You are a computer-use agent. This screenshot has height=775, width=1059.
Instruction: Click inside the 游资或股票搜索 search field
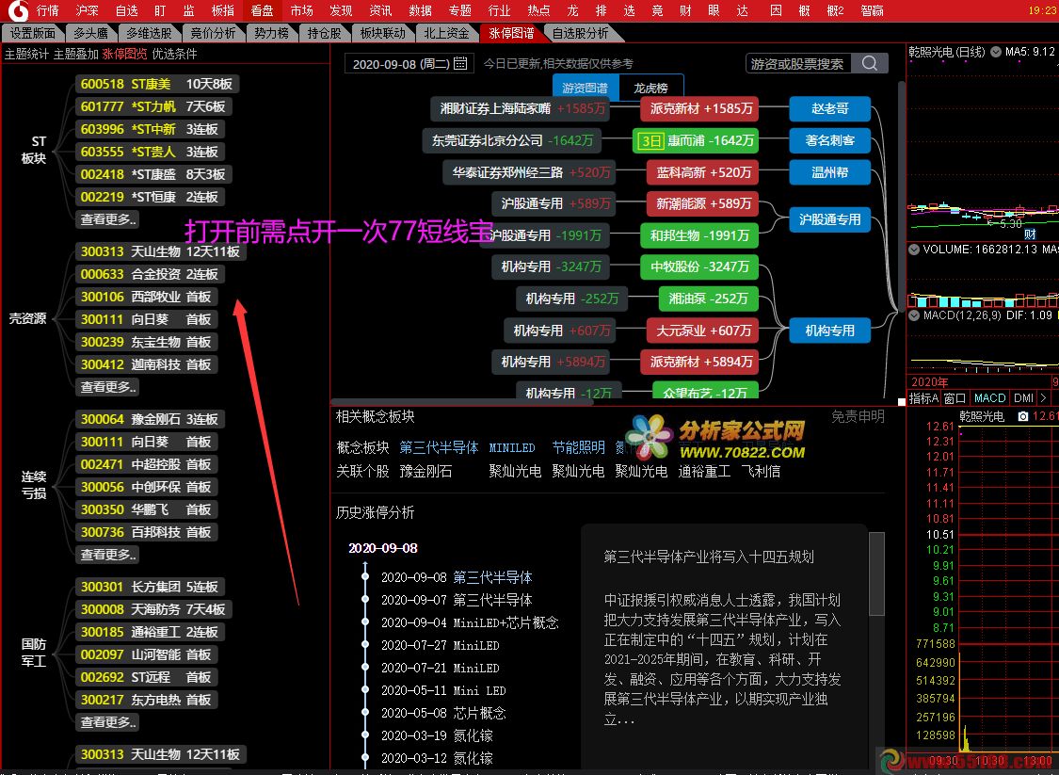point(798,63)
